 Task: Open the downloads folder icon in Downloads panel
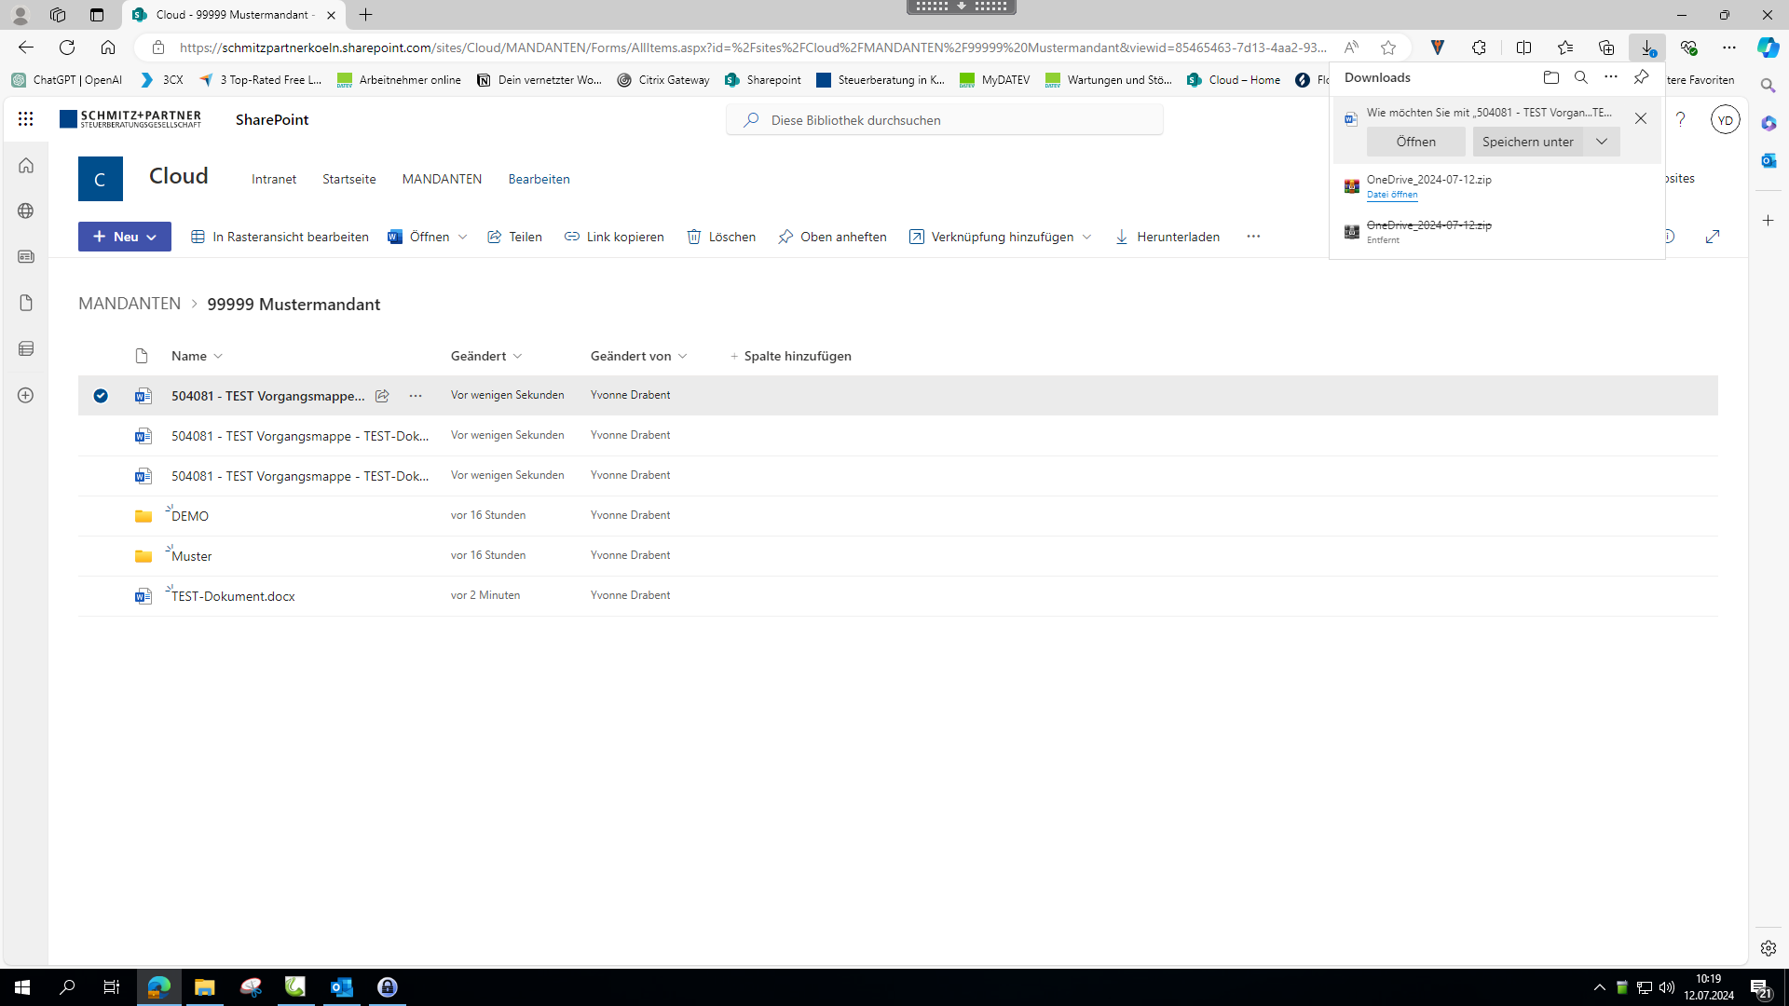1550,77
